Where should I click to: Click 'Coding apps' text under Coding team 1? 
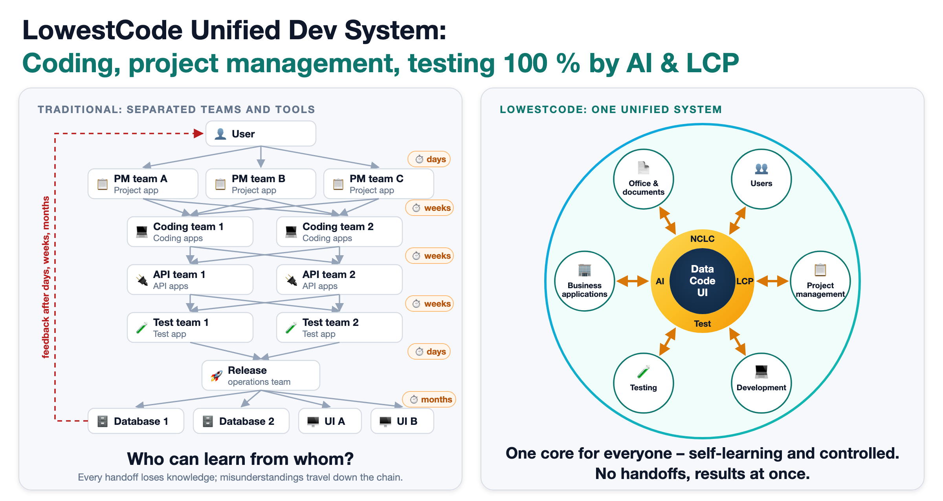point(178,238)
